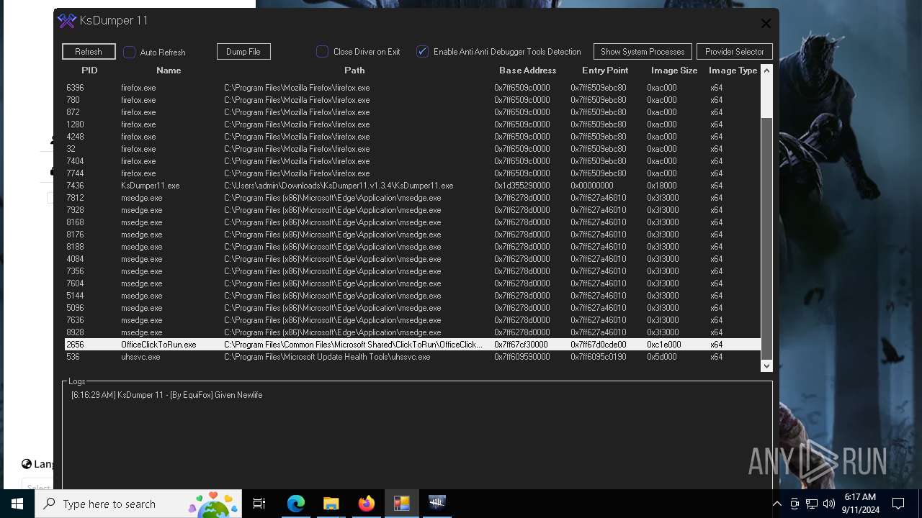Select msedge.exe row with PID 7928
The height and width of the screenshot is (518, 922).
tap(413, 210)
